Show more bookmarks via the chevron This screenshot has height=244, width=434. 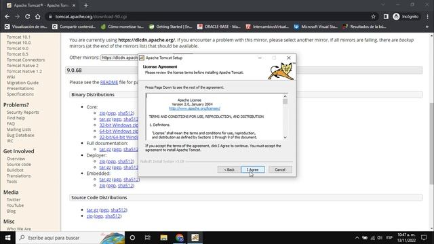coord(427,26)
